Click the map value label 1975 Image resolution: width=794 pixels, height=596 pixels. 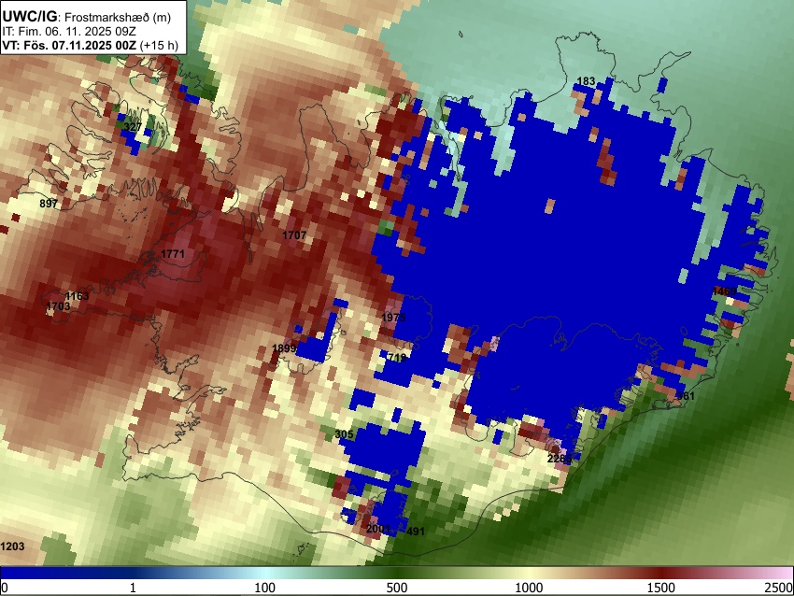(393, 318)
